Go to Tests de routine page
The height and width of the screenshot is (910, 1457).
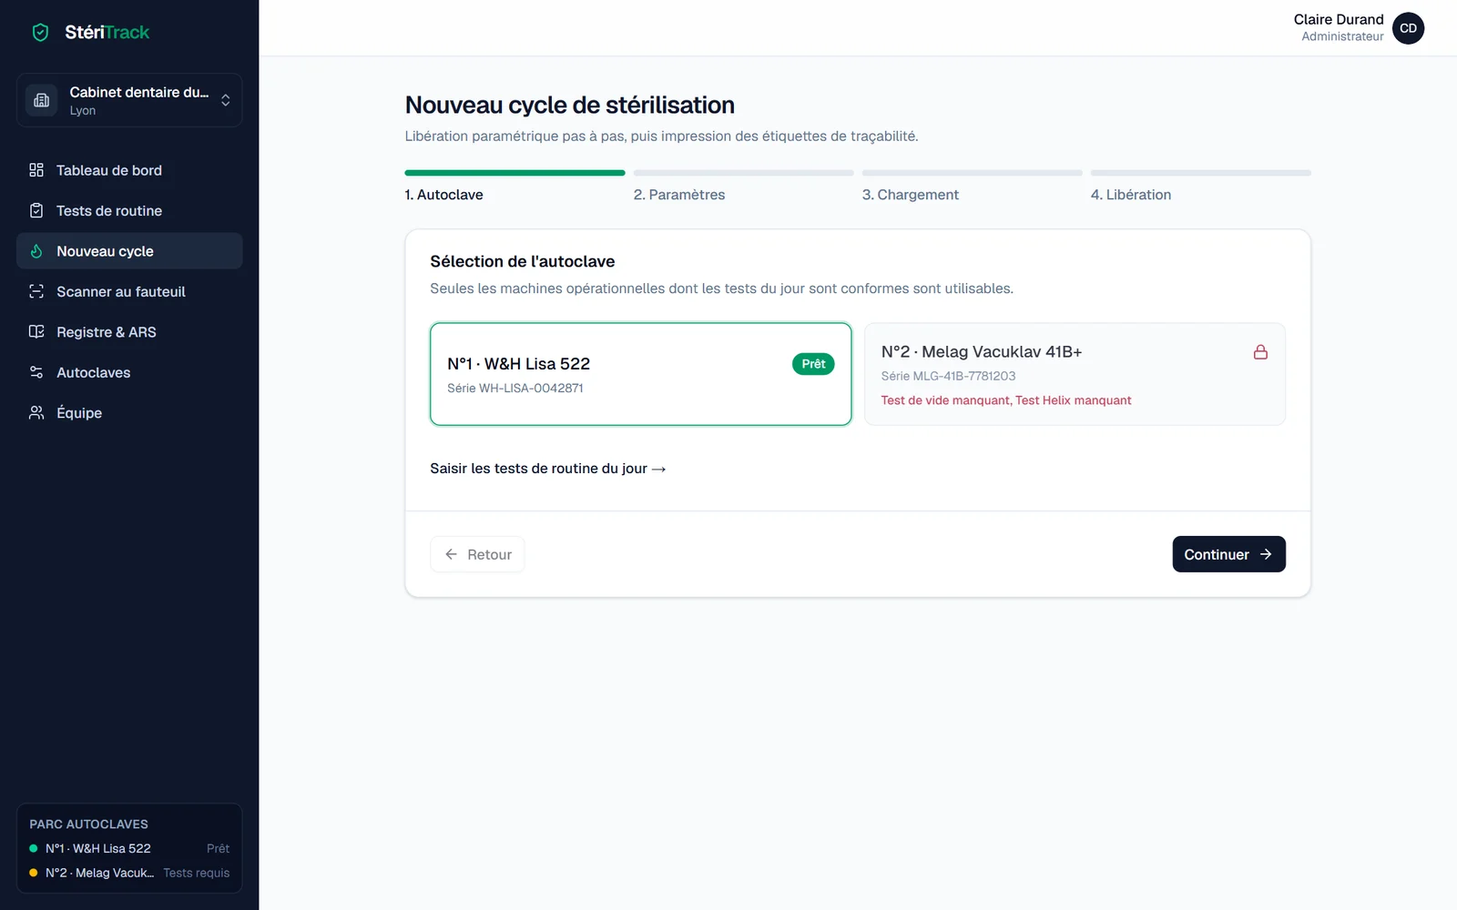(129, 210)
